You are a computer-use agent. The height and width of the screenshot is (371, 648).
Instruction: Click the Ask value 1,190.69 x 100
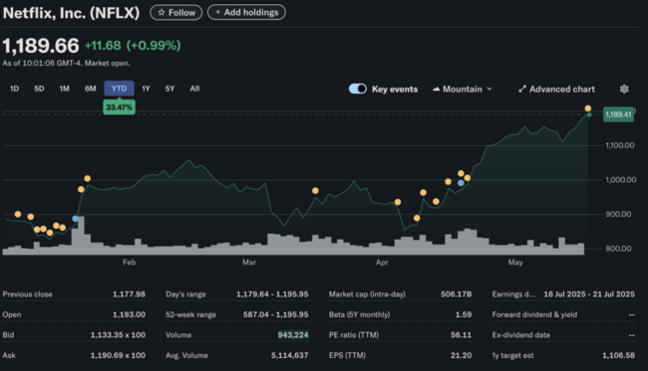(118, 355)
